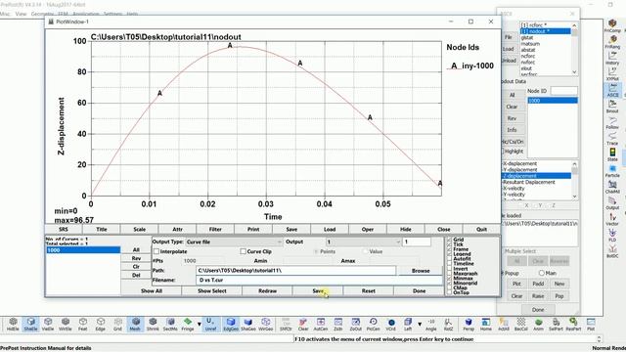Viewport: 626px width, 352px height.
Task: Toggle the Persp perspective view icon
Action: (x=469, y=324)
